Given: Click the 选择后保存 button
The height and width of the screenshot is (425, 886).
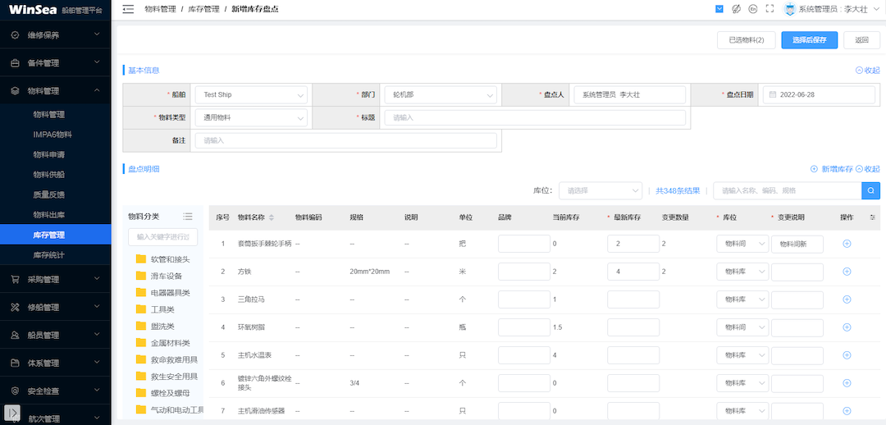Looking at the screenshot, I should coord(809,40).
